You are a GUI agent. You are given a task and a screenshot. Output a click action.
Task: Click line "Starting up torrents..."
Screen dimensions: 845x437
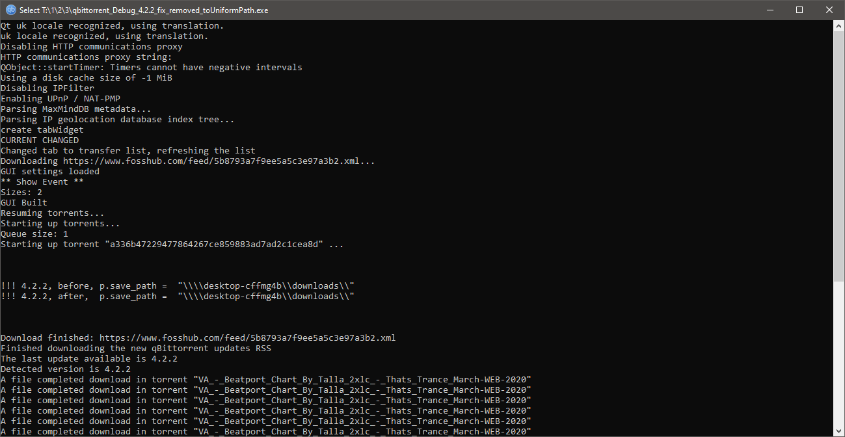[x=60, y=224]
